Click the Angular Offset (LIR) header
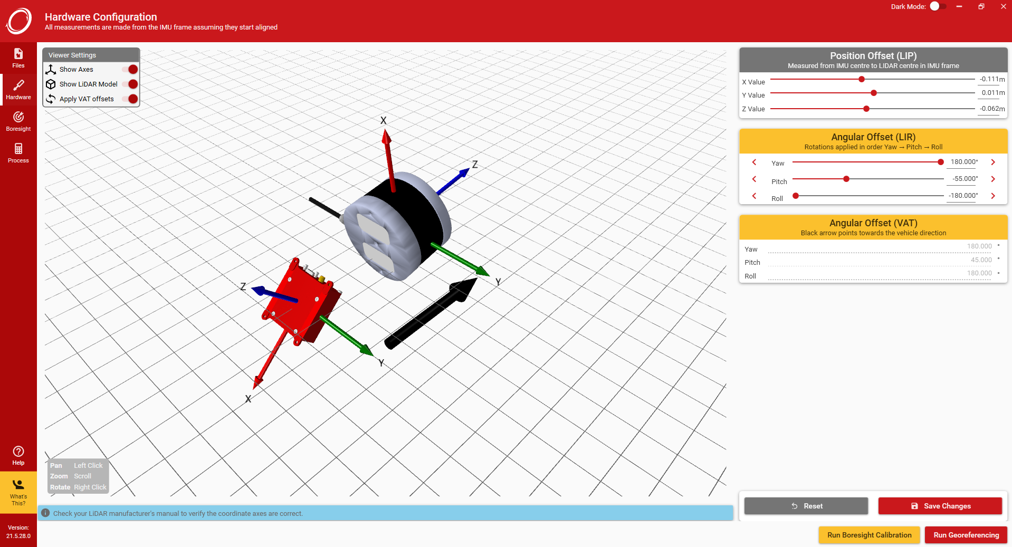1012x547 pixels. (x=873, y=141)
